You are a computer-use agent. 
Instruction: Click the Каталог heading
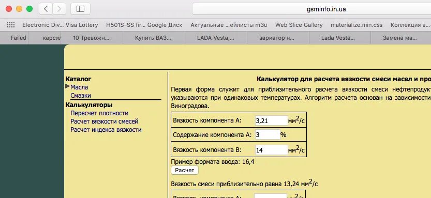pyautogui.click(x=78, y=79)
